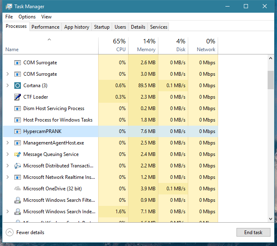The height and width of the screenshot is (246, 277).
Task: Sort by the CPU column header
Action: [x=113, y=45]
